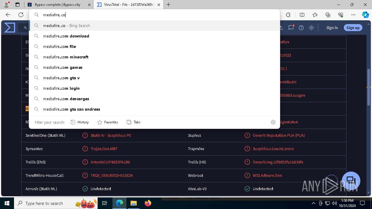The image size is (372, 209).
Task: Filter search by Tabs
Action: click(133, 122)
